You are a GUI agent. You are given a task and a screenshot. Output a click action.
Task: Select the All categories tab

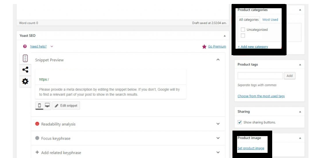pyautogui.click(x=249, y=20)
